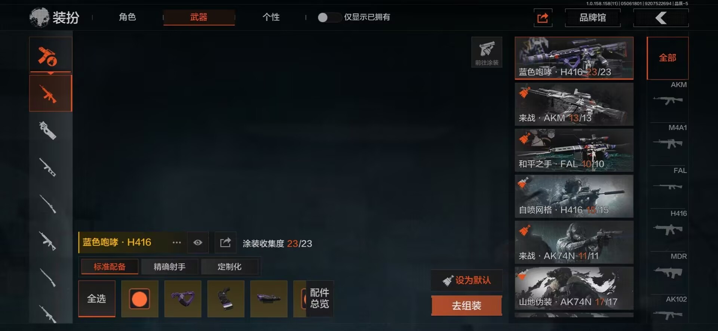Viewport: 718px width, 331px height.
Task: Choose the orange dot sight attachment slot
Action: tap(139, 299)
